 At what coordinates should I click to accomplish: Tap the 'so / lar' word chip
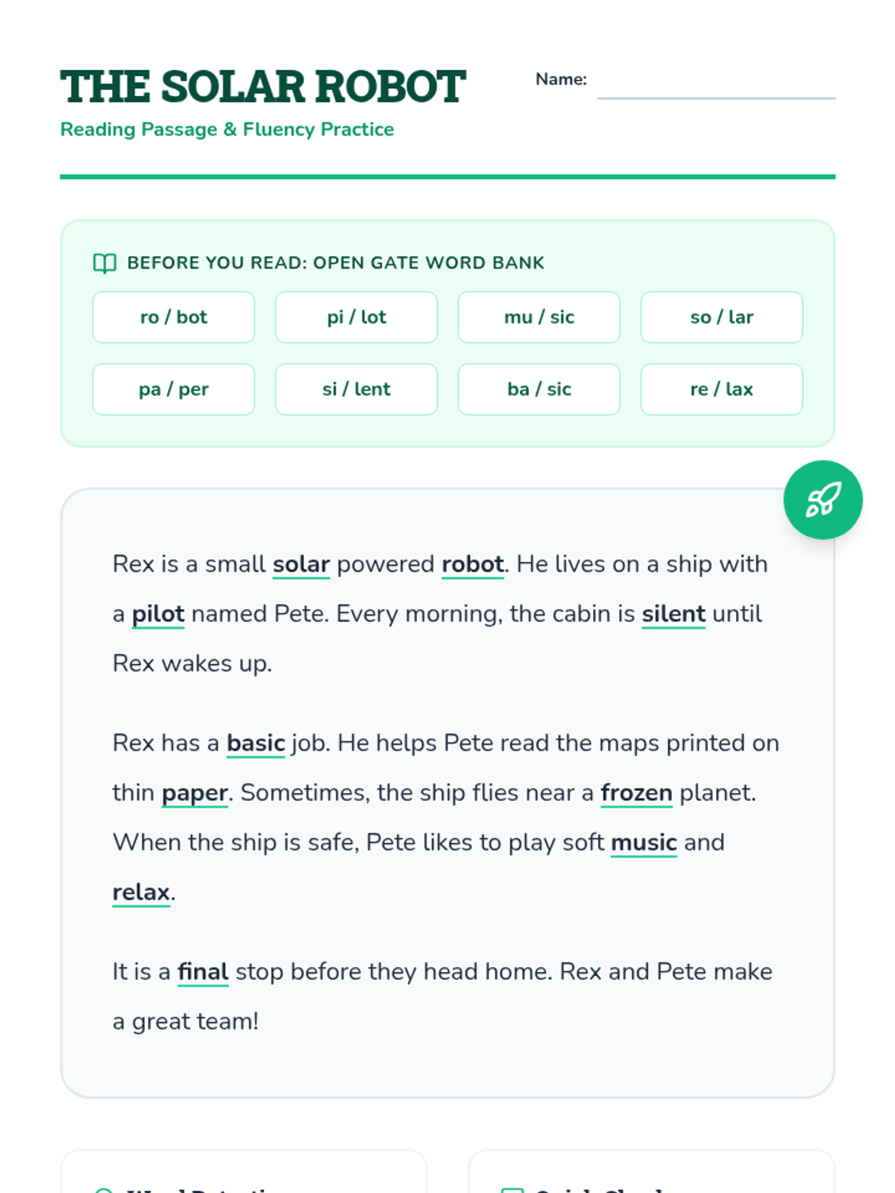pos(722,317)
